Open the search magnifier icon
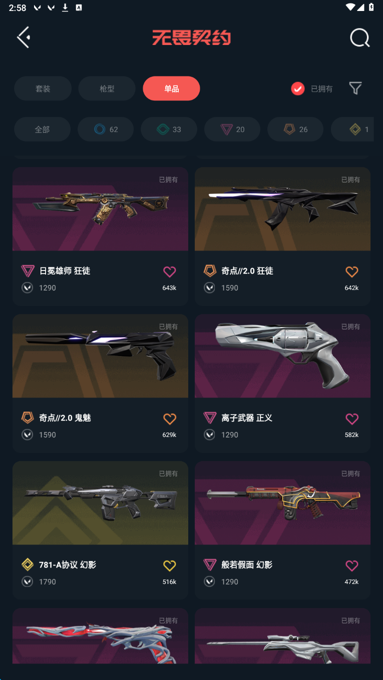Screen dimensions: 383x680 coord(359,38)
